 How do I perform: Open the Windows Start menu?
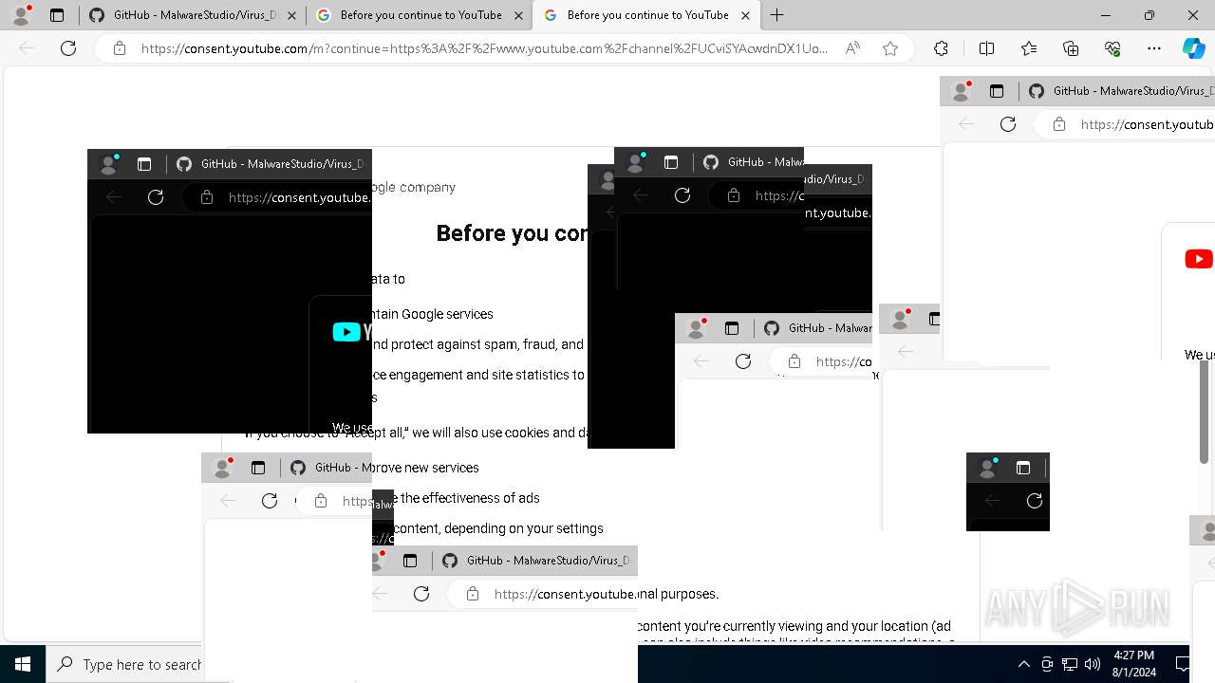point(23,664)
